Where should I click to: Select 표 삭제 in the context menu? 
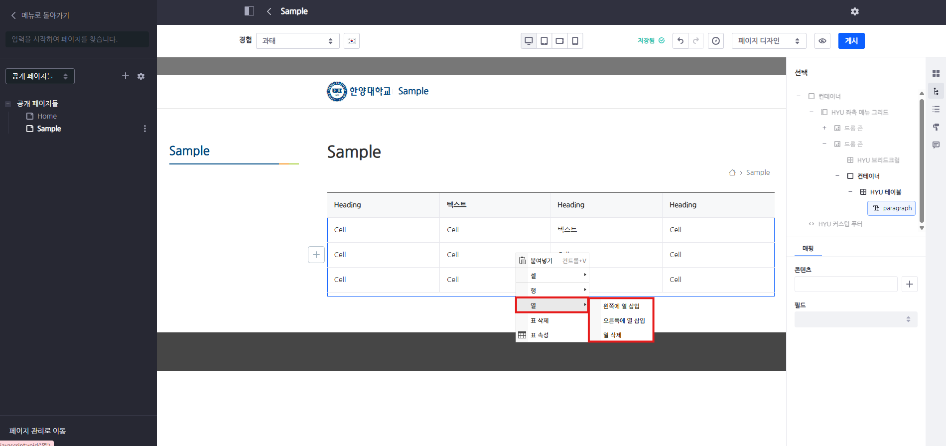click(x=540, y=320)
